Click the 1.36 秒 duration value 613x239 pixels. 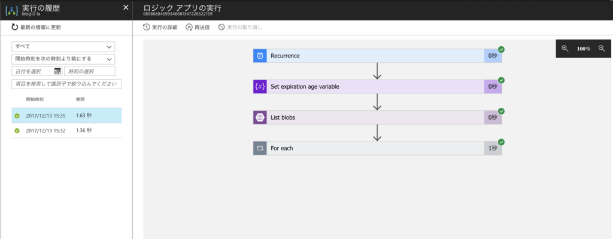tap(84, 130)
